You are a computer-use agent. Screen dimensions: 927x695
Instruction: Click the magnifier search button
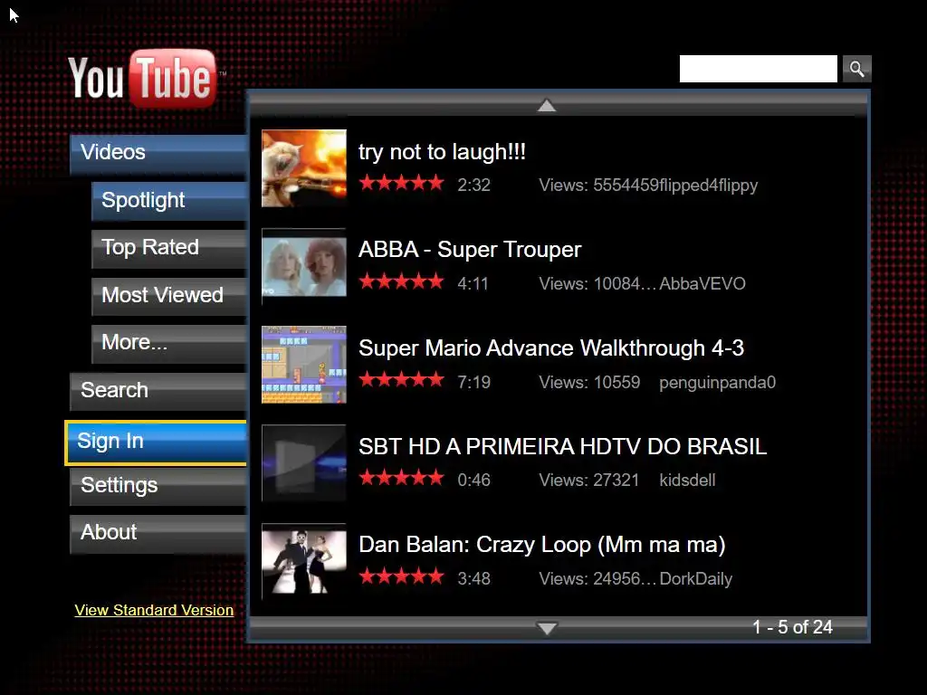856,69
